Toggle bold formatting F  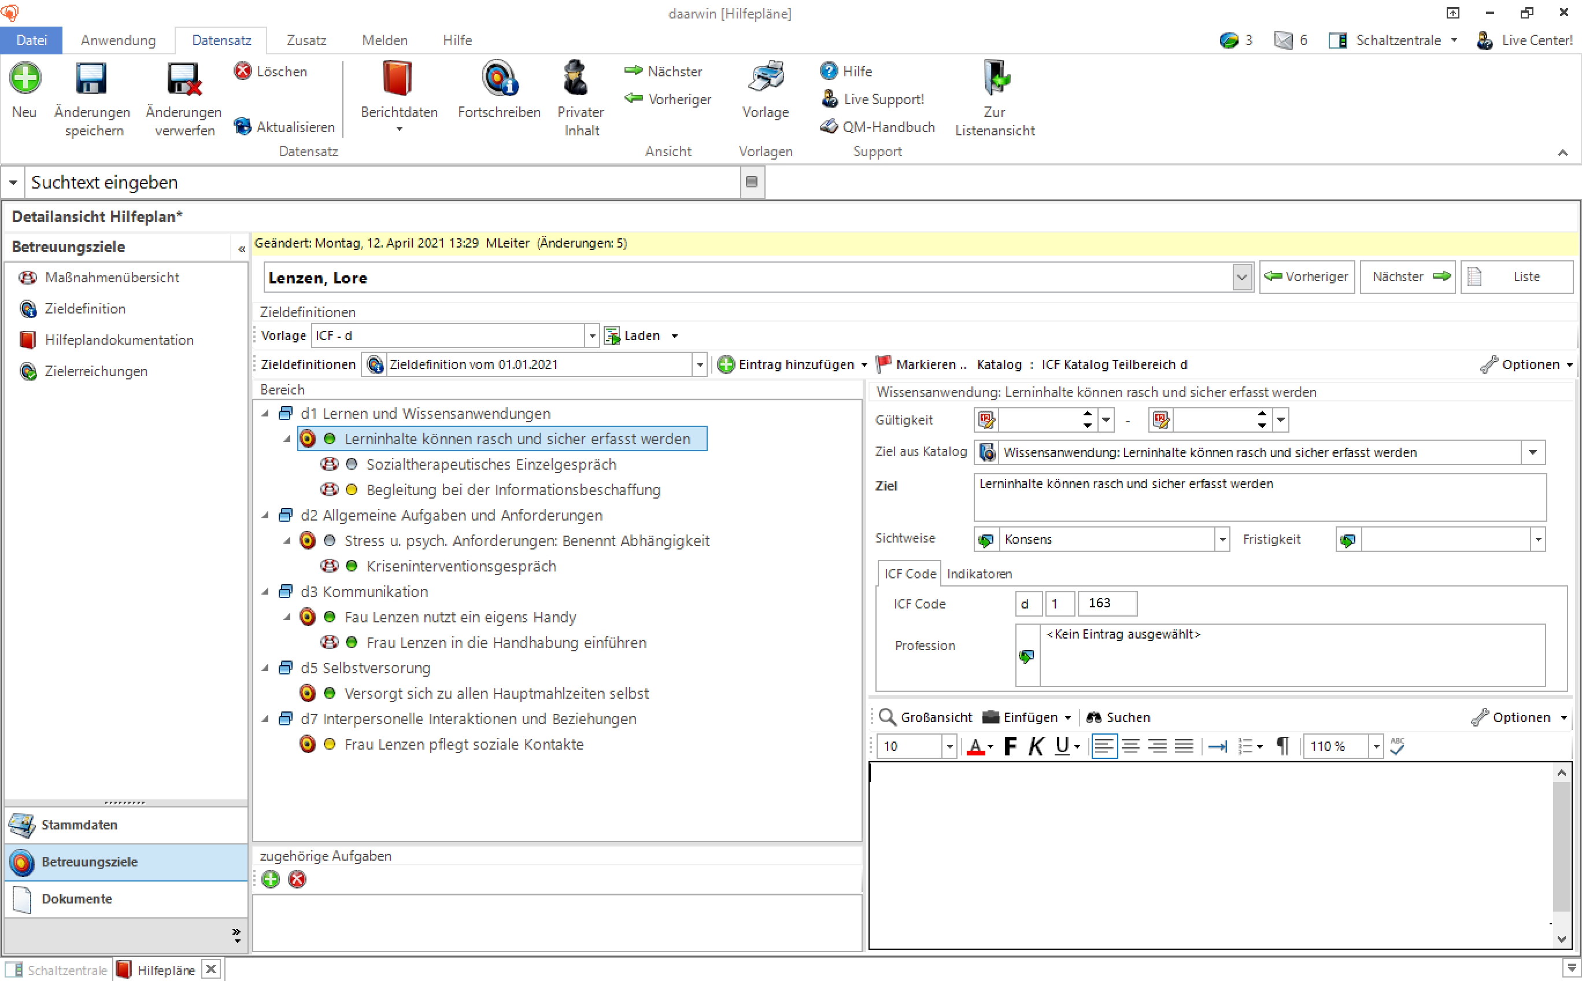[1010, 746]
